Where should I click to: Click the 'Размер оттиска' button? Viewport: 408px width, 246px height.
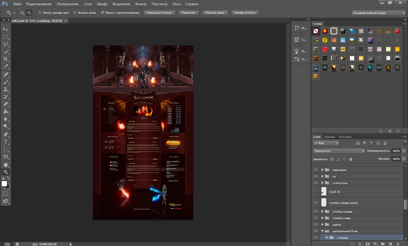245,13
